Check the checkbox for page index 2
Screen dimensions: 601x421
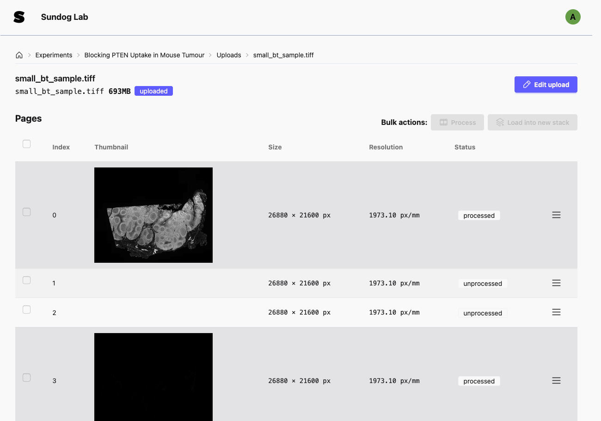[x=26, y=310]
